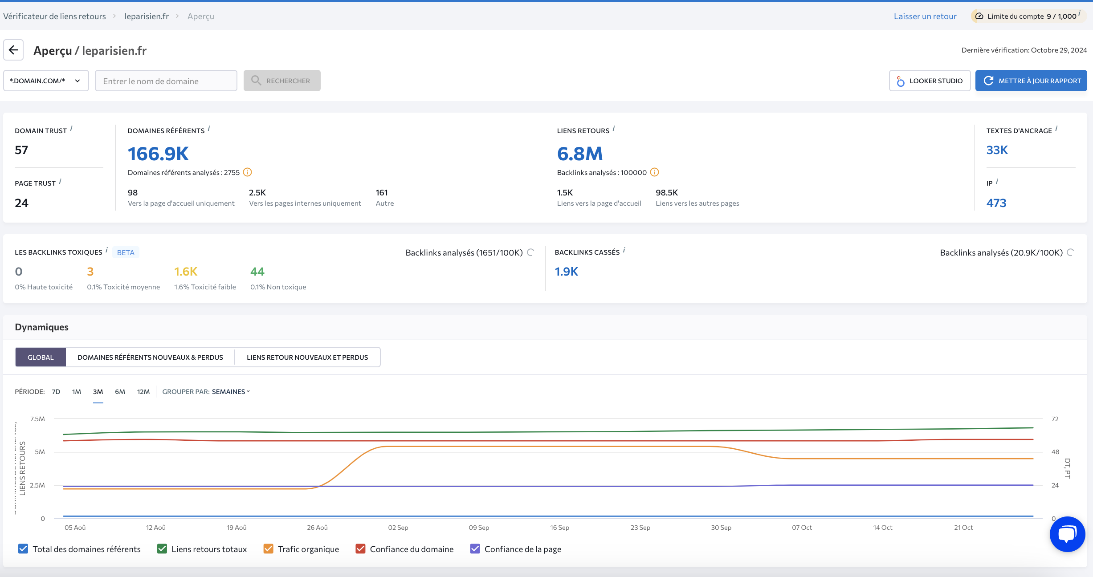Click info icon next to IP
This screenshot has height=577, width=1093.
tap(997, 181)
